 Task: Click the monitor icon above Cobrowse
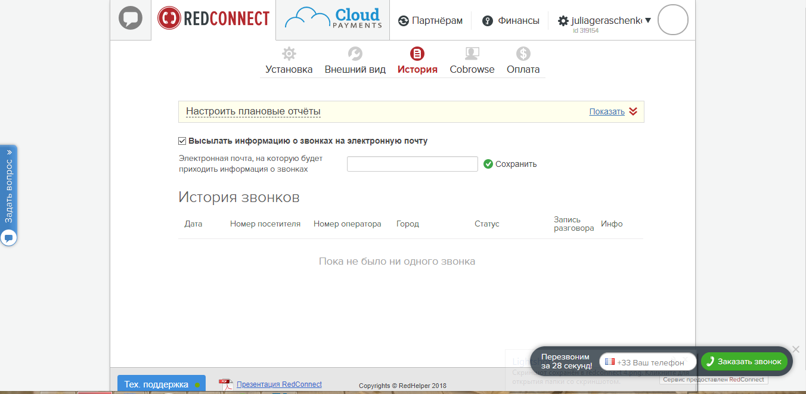click(472, 53)
